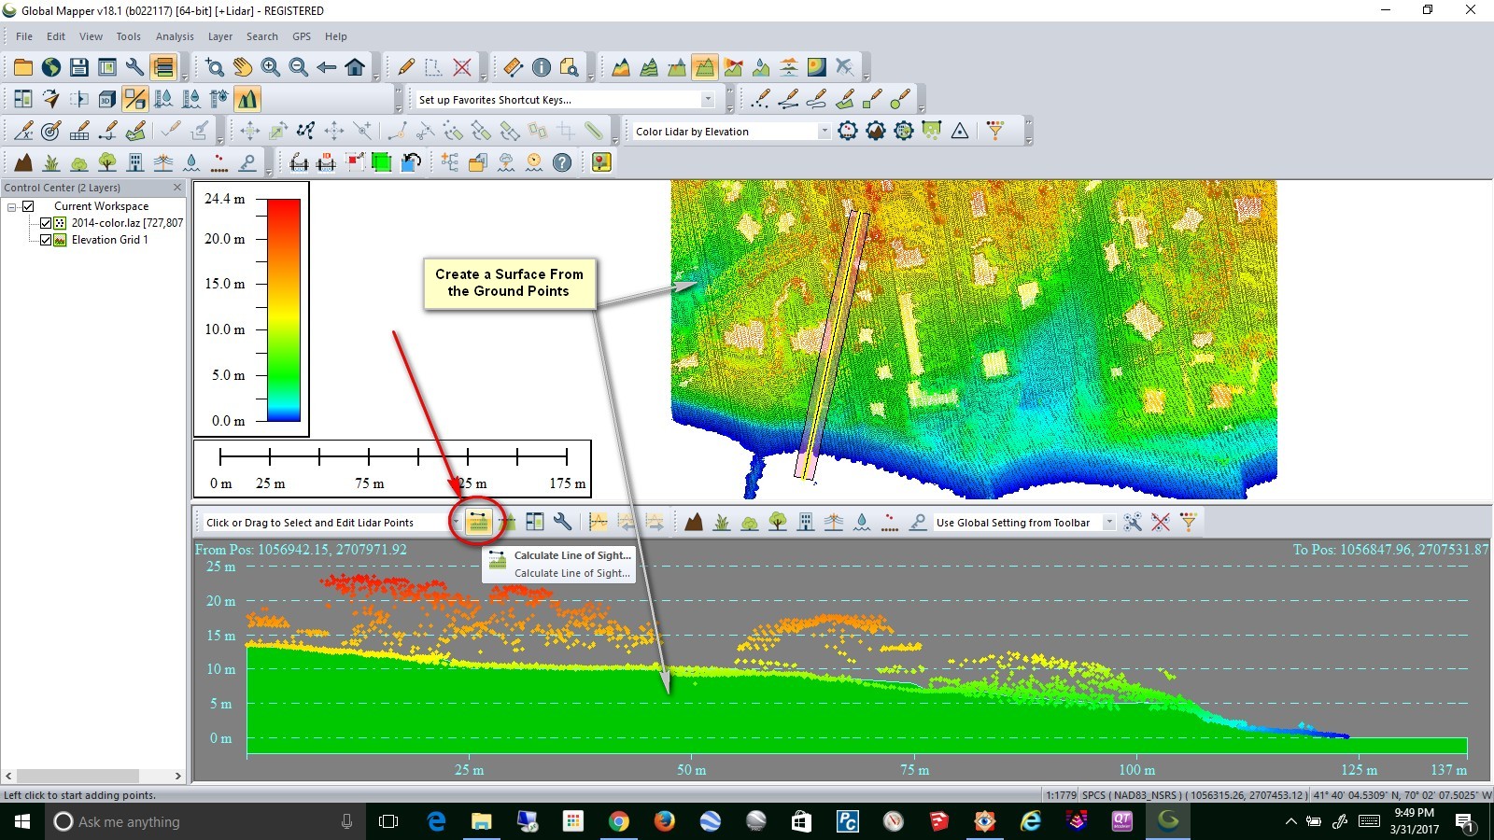Click the View Shed analysis icon
Screen dimensions: 1494x840
(x=733, y=67)
